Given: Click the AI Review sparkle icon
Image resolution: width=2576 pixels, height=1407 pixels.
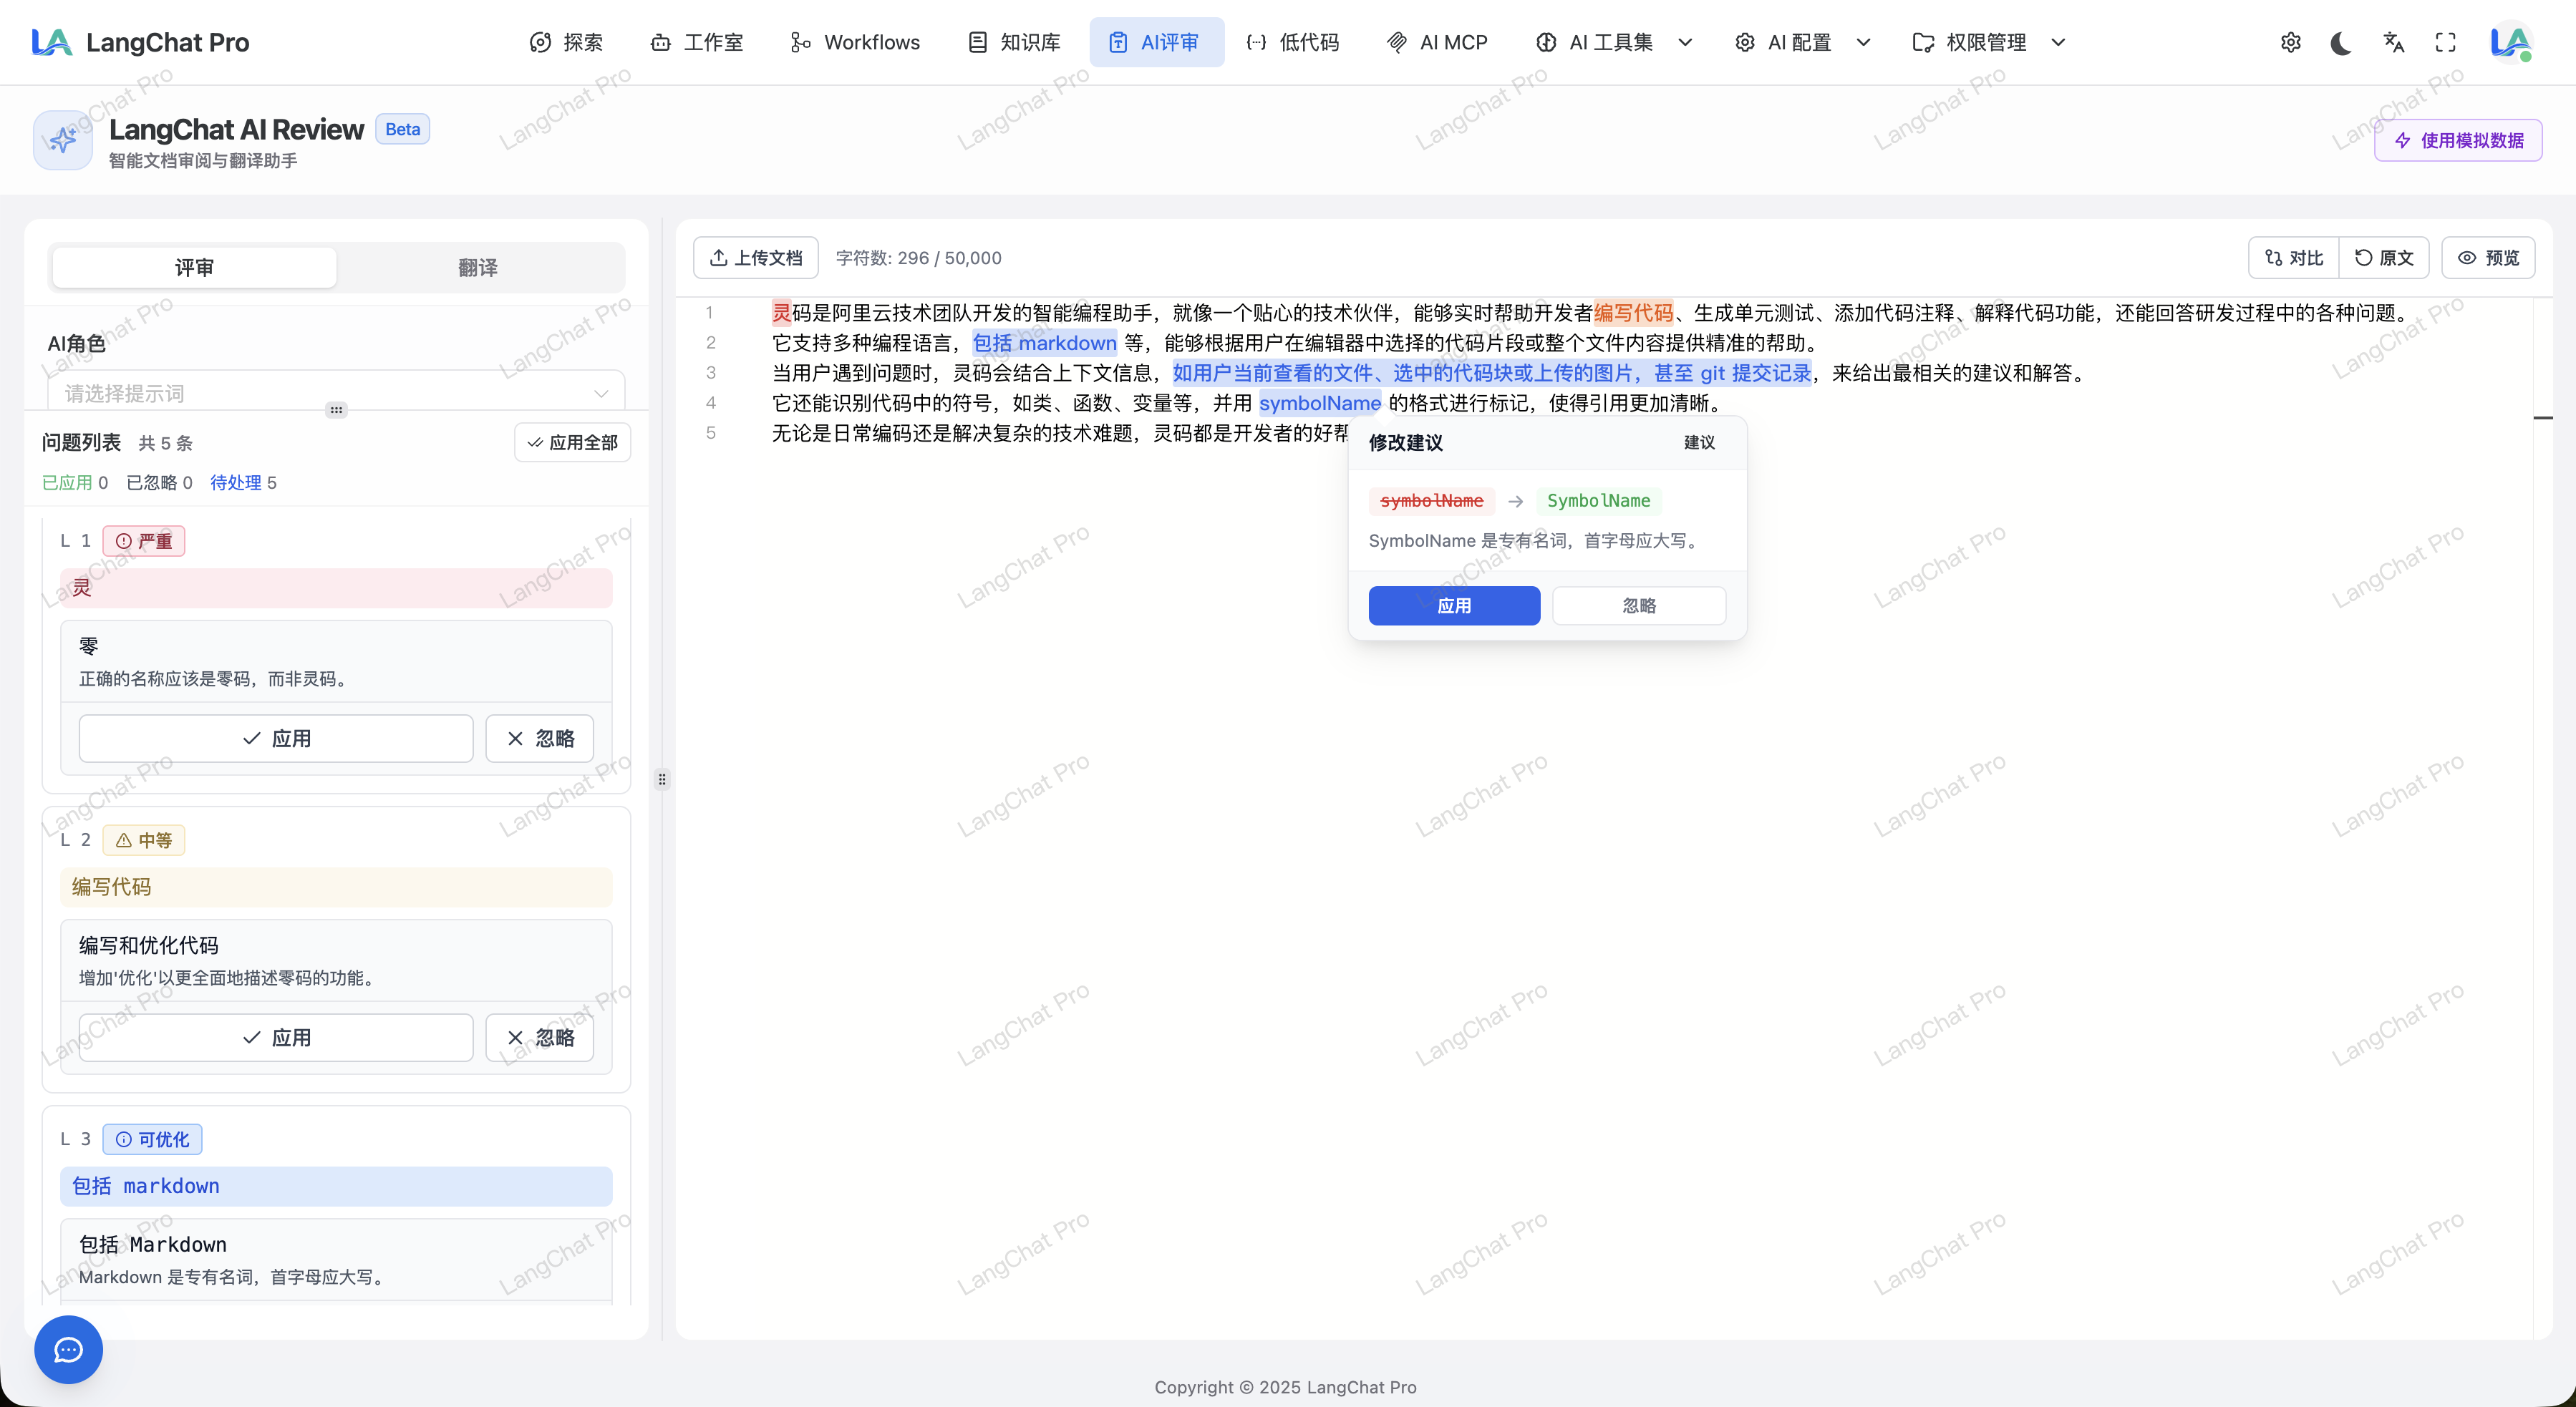Looking at the screenshot, I should pyautogui.click(x=62, y=140).
